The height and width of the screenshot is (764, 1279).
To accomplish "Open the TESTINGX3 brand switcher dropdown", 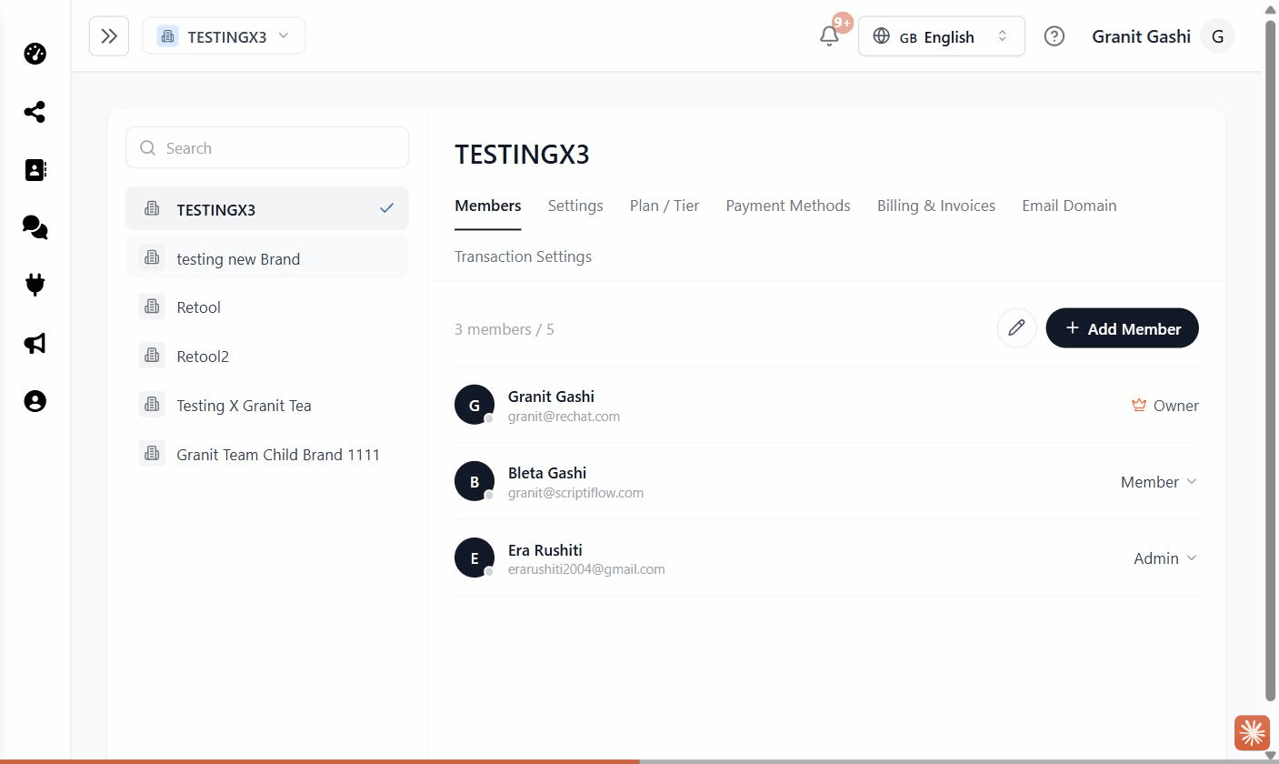I will [224, 36].
